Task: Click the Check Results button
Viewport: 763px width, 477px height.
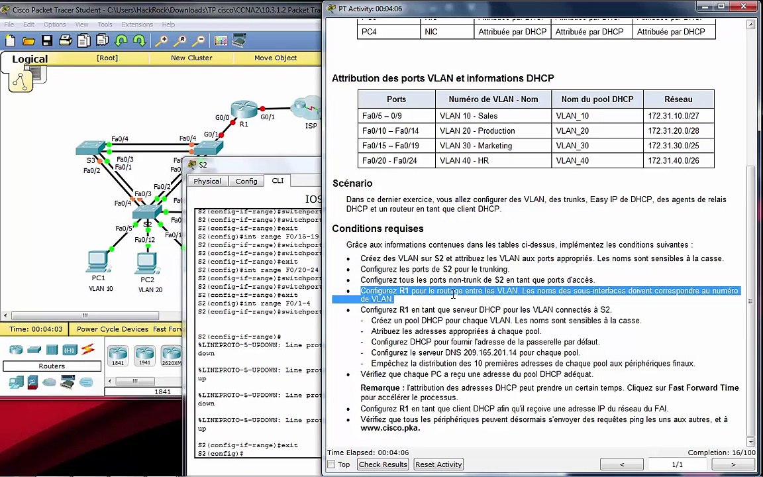Action: (x=383, y=464)
